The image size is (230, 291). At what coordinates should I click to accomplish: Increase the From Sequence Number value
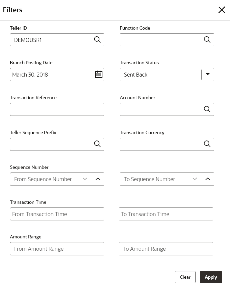98,179
